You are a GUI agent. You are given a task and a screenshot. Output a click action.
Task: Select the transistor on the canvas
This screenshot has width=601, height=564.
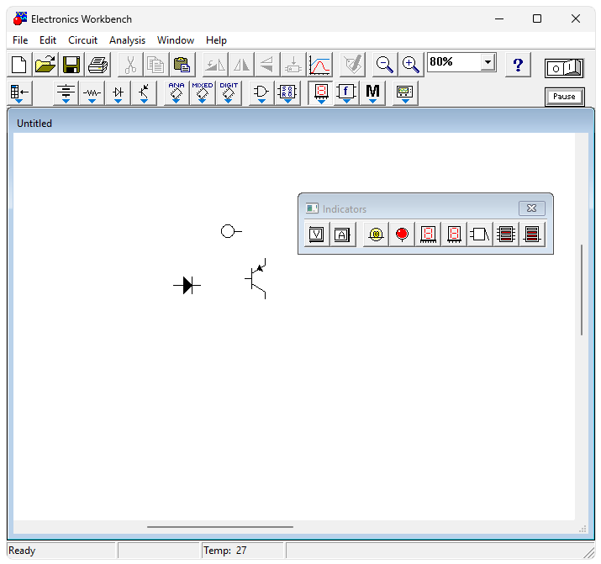(x=256, y=278)
